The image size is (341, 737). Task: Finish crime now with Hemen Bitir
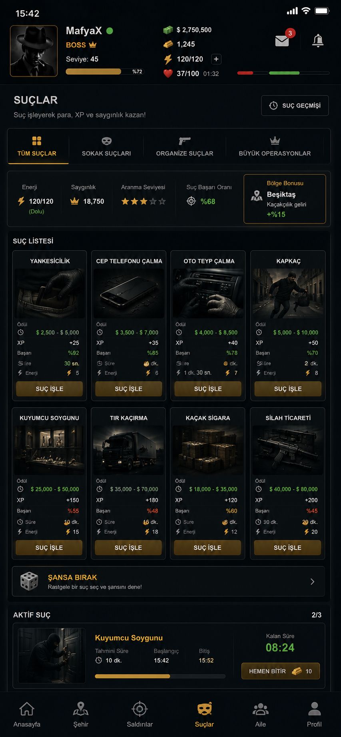click(281, 671)
